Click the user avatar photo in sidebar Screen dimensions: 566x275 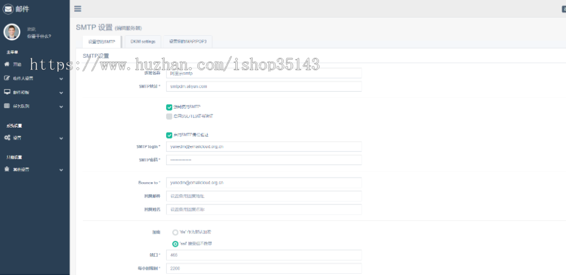[12, 32]
